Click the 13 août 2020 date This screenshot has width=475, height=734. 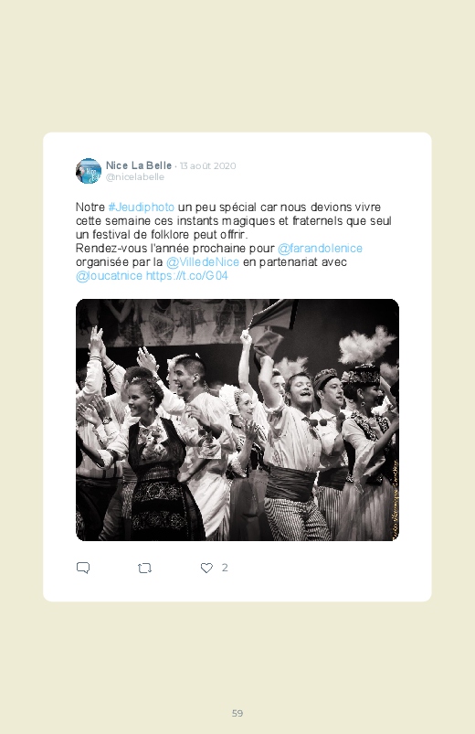point(207,165)
